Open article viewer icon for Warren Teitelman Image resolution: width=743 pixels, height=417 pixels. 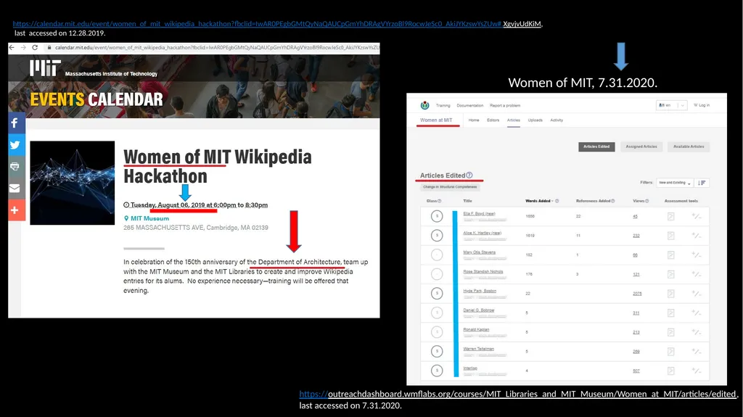tap(670, 352)
